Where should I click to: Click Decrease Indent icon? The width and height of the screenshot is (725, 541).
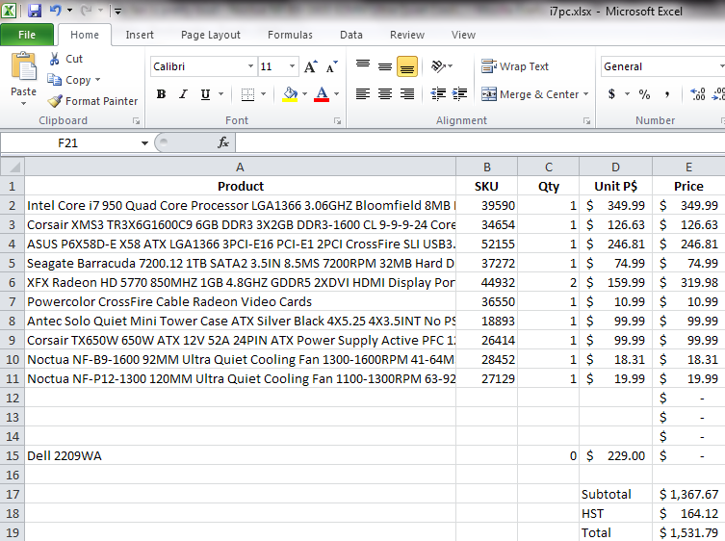pos(438,94)
